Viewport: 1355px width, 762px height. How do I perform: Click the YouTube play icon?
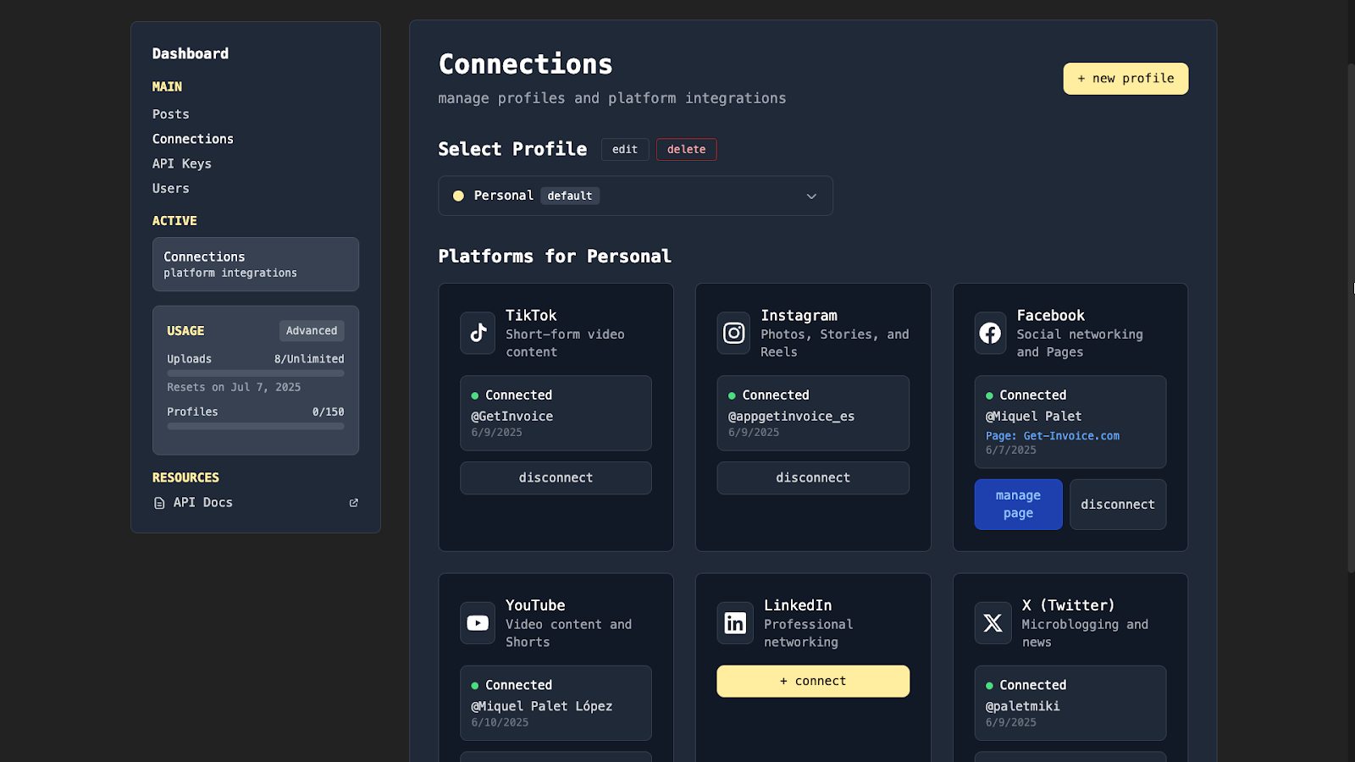click(x=477, y=622)
